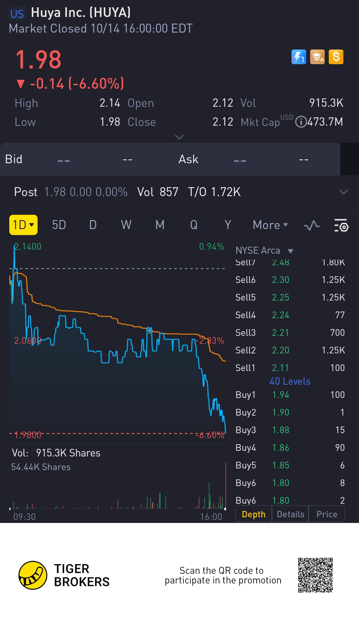This screenshot has height=628, width=359.
Task: Tap the US market tag
Action: 17,14
